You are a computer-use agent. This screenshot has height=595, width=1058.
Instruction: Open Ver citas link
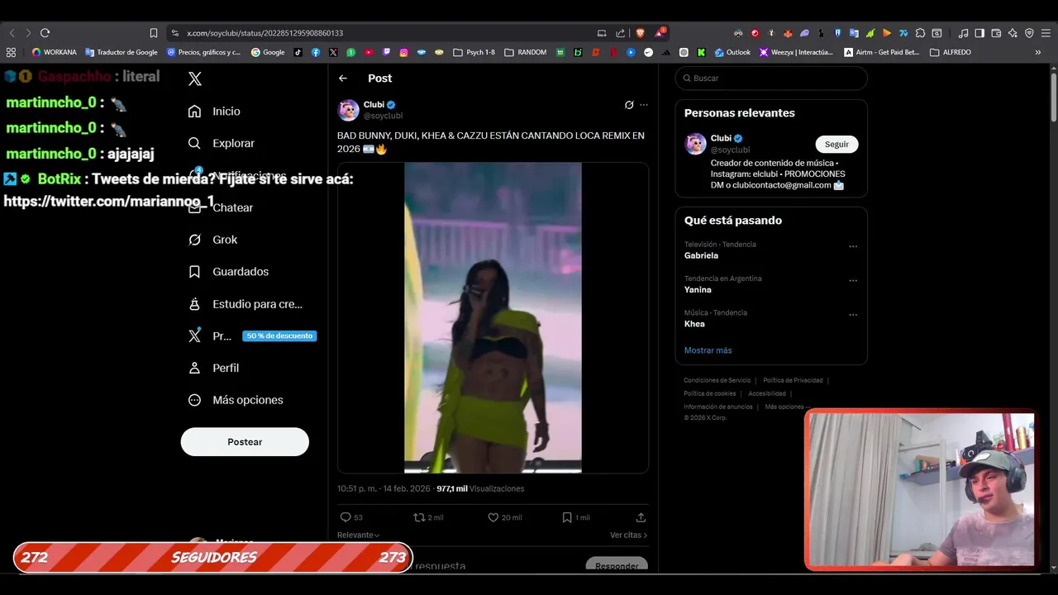click(x=628, y=535)
